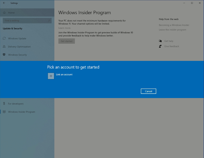
Task: Click the Delivery Optimization icon
Action: click(4, 46)
